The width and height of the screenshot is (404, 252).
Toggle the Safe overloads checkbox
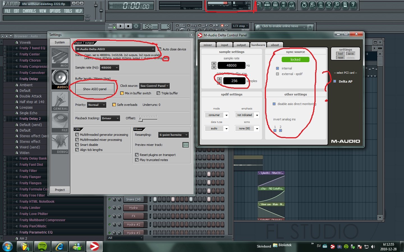pyautogui.click(x=114, y=105)
